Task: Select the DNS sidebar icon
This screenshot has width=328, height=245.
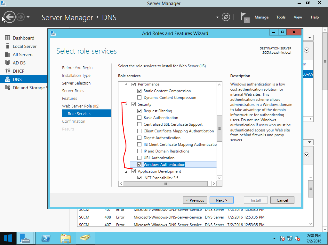Action: pos(8,79)
